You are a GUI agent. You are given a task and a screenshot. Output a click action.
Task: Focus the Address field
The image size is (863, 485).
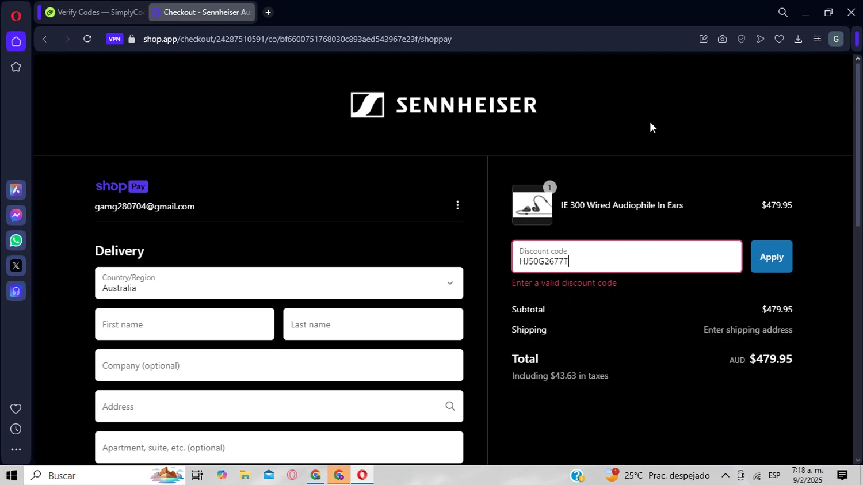pos(279,406)
